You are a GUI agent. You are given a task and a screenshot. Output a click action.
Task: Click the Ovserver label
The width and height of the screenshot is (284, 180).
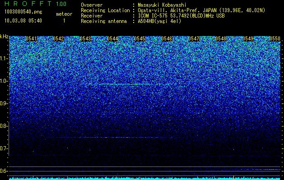coord(92,5)
